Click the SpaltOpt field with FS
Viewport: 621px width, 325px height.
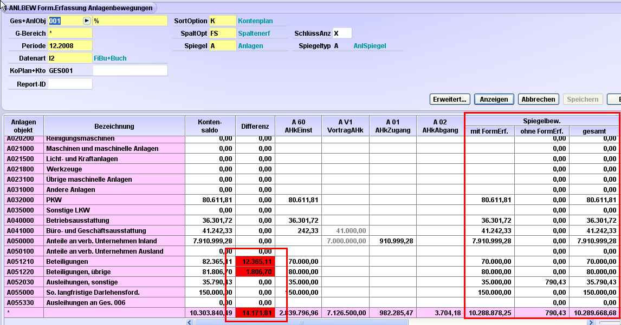tap(223, 33)
